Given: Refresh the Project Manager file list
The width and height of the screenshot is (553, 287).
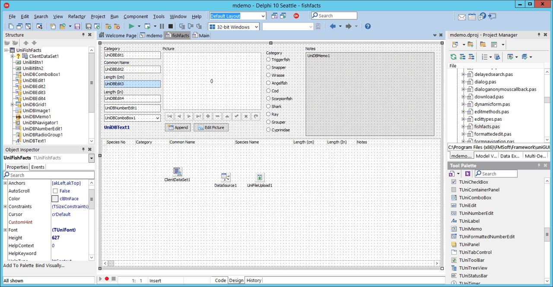Looking at the screenshot, I should coord(453,57).
